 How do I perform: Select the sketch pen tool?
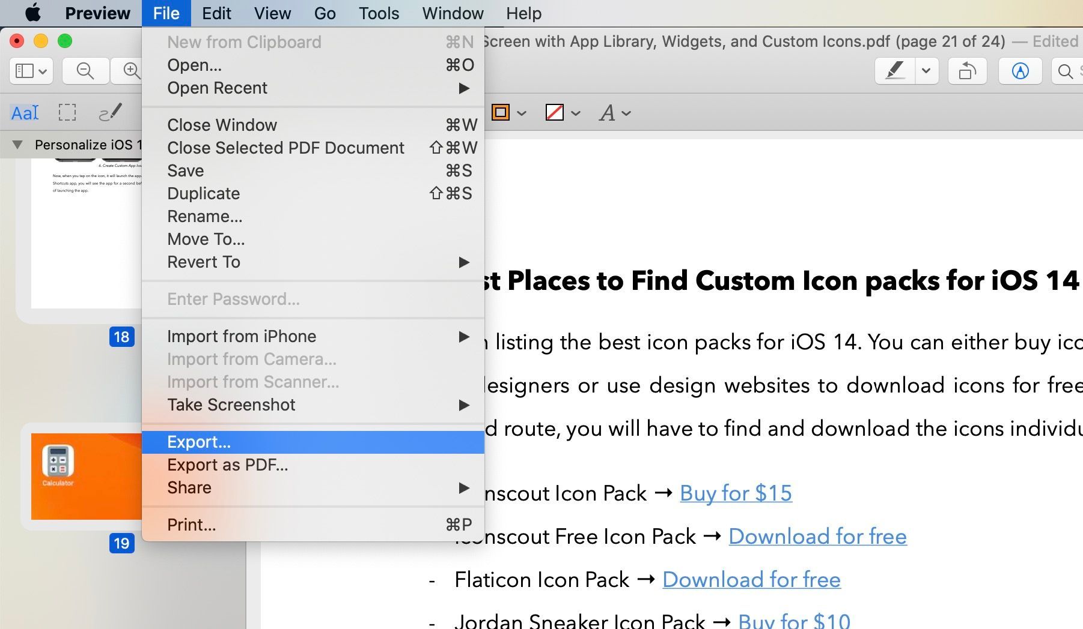(110, 112)
